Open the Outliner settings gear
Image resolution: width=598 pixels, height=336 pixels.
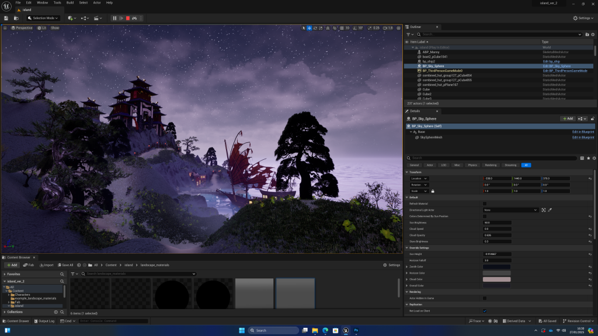[593, 34]
